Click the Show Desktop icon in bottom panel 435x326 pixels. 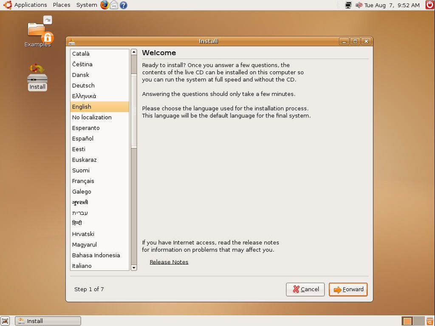[x=5, y=321]
